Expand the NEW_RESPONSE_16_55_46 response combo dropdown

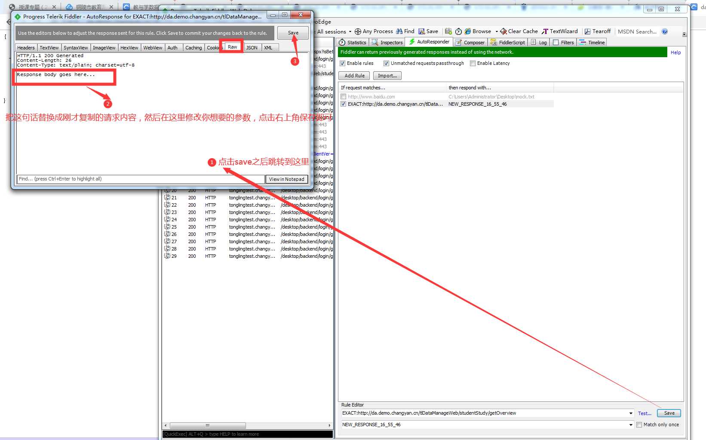(x=631, y=425)
